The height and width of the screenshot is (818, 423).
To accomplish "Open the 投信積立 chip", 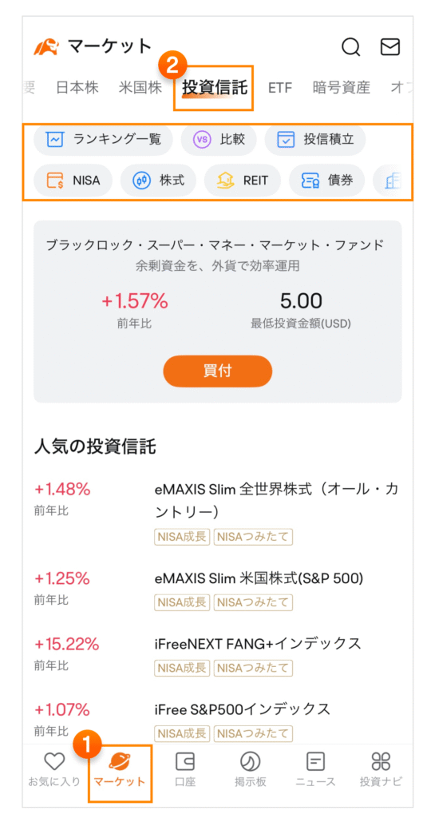I will (x=315, y=139).
